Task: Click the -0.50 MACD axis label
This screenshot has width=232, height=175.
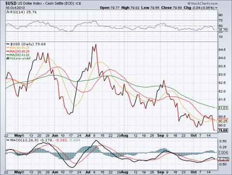Action: click(x=222, y=164)
